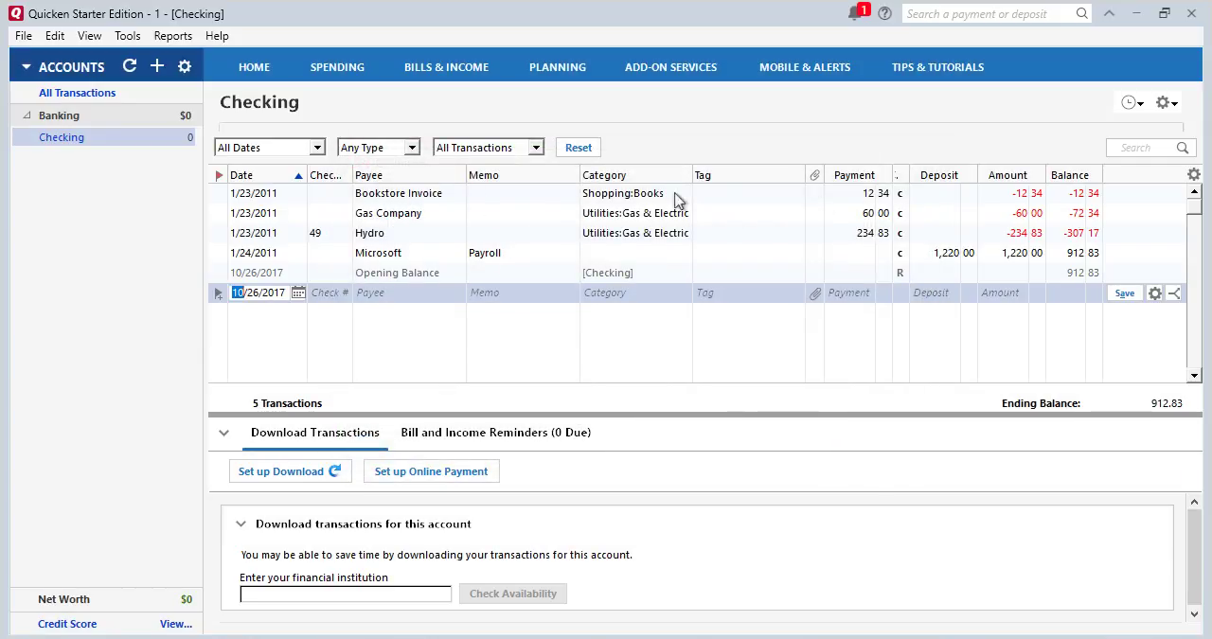Collapse the accounts bar triangle
Viewport: 1212px width, 639px height.
click(27, 66)
